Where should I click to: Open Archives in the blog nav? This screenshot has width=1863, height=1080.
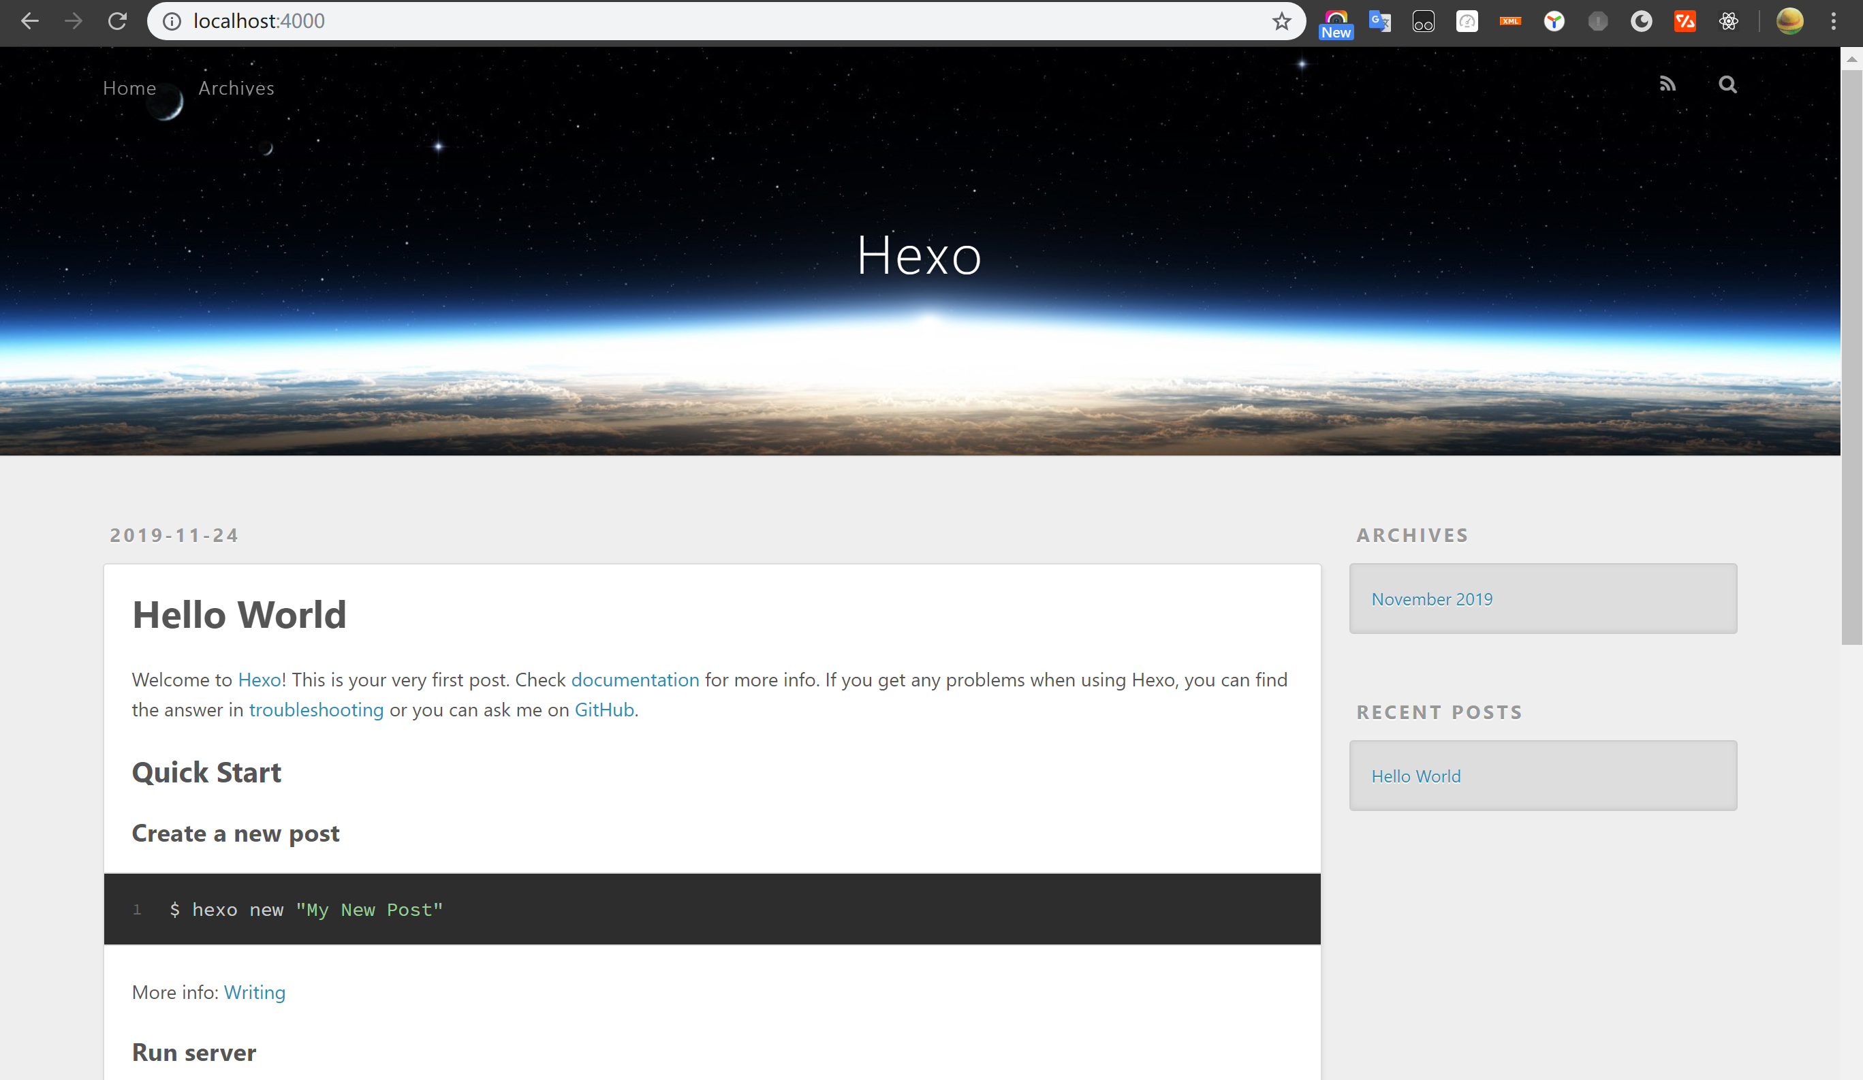(x=236, y=88)
